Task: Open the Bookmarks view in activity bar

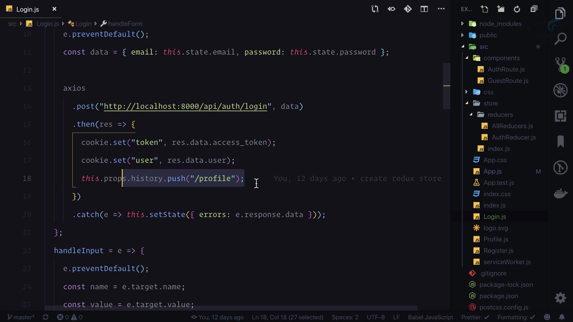Action: tap(560, 142)
